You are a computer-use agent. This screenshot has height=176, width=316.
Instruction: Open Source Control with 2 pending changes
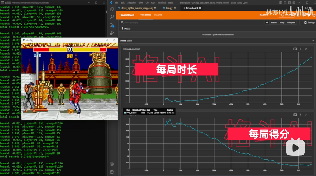tap(112, 25)
